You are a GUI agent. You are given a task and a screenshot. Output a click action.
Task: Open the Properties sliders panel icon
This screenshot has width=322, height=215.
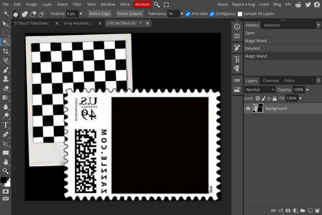(237, 36)
